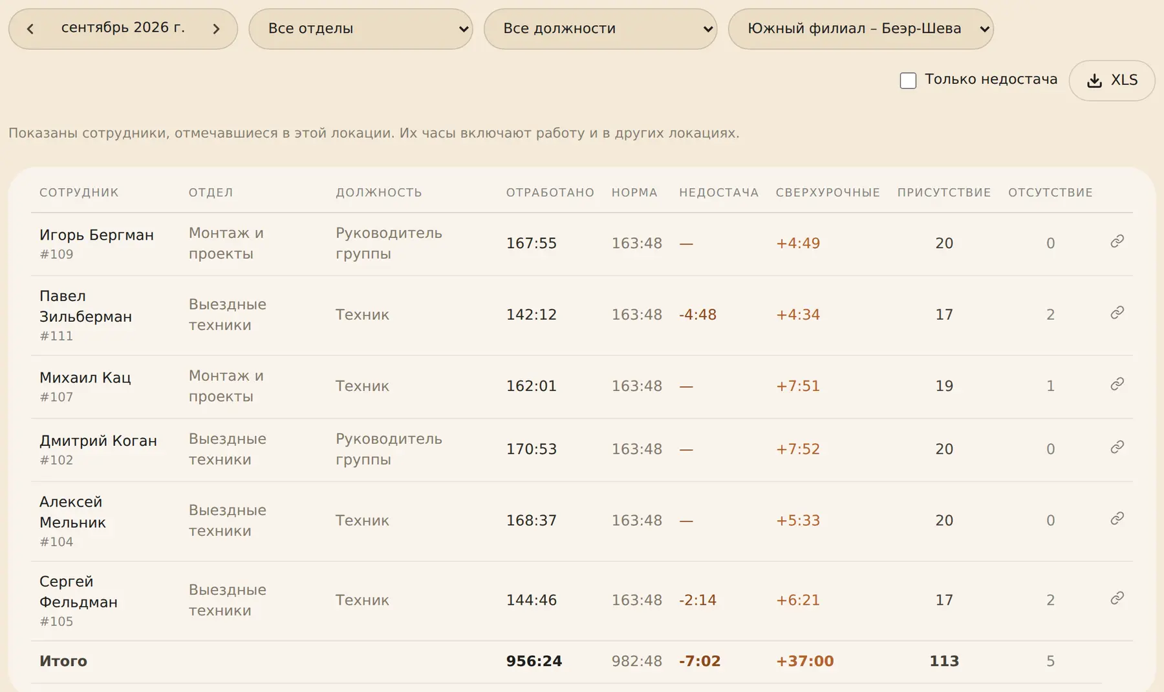Screen dimensions: 1164x692
Task: Go to next month arrow
Action: click(x=216, y=28)
